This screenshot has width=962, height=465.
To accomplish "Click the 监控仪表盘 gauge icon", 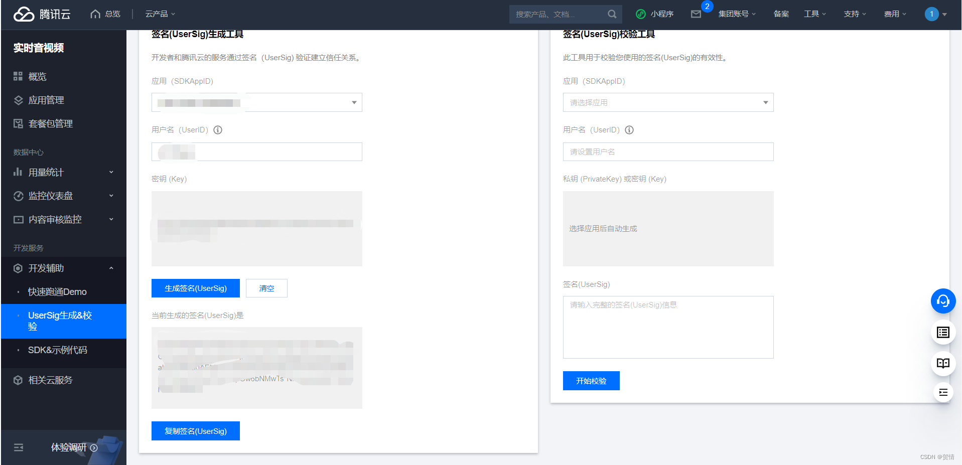I will coord(18,196).
